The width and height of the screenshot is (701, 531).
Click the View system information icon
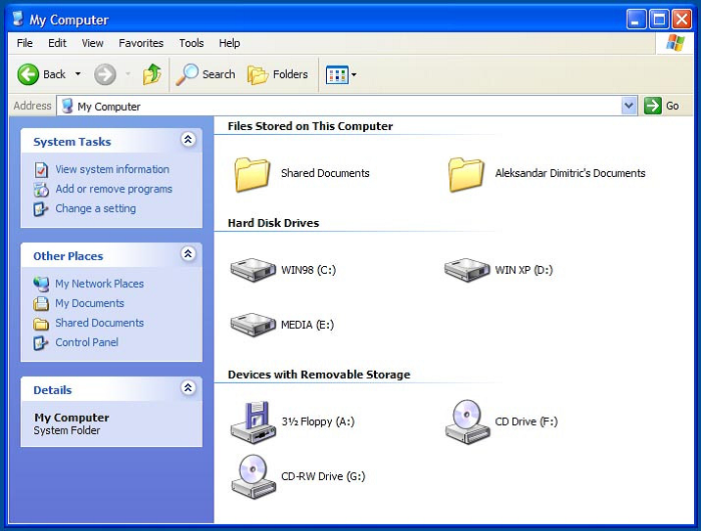(41, 170)
